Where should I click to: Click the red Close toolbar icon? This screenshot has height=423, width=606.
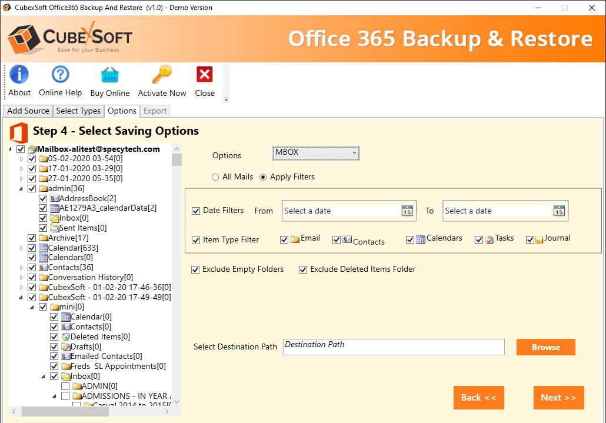(204, 74)
